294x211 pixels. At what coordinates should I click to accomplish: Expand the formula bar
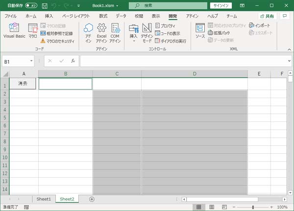[290, 61]
